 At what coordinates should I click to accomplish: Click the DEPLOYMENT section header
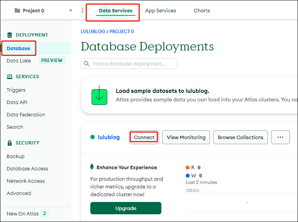point(32,35)
